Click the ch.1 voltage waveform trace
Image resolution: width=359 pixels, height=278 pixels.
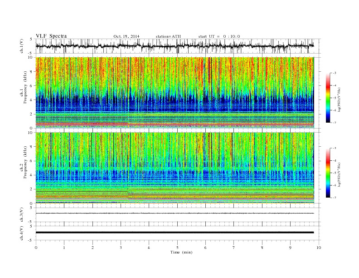click(175, 46)
